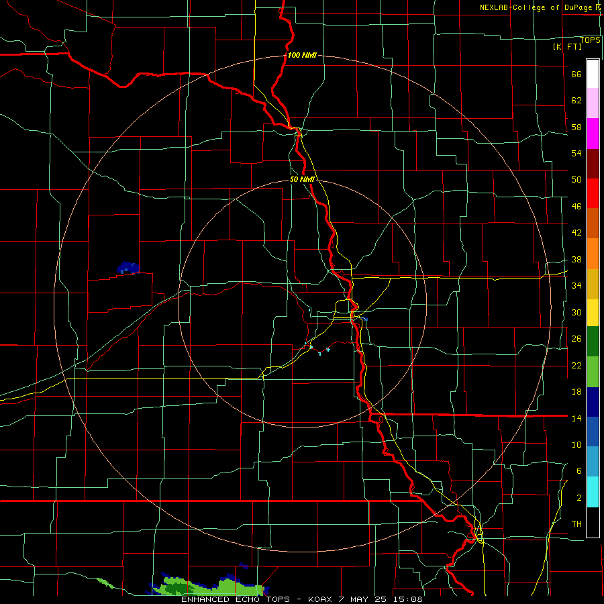Select the 54 scale value

click(x=576, y=153)
